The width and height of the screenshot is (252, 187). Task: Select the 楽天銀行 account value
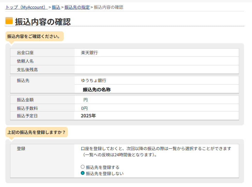pyautogui.click(x=89, y=53)
